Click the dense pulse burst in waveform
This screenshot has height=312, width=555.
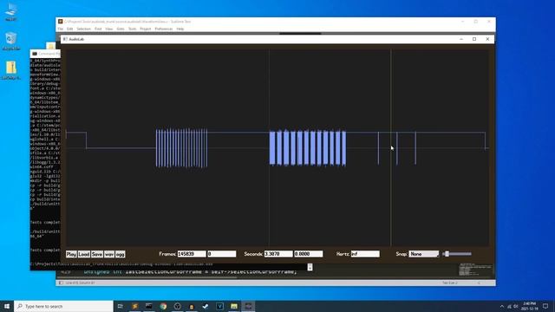(x=181, y=148)
